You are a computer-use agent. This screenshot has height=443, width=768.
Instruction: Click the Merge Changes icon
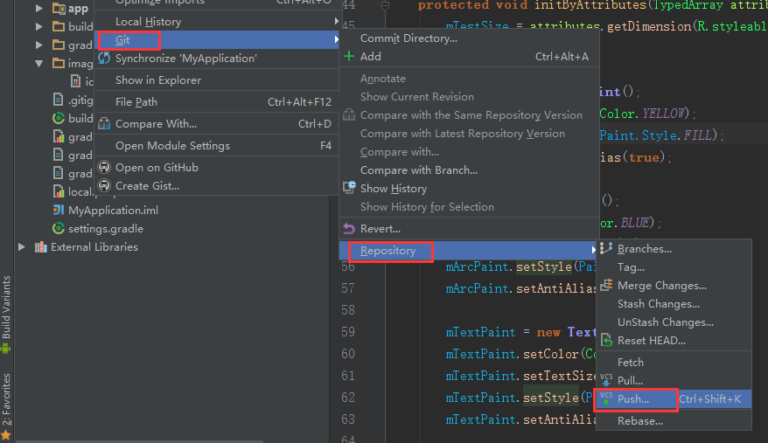[606, 285]
